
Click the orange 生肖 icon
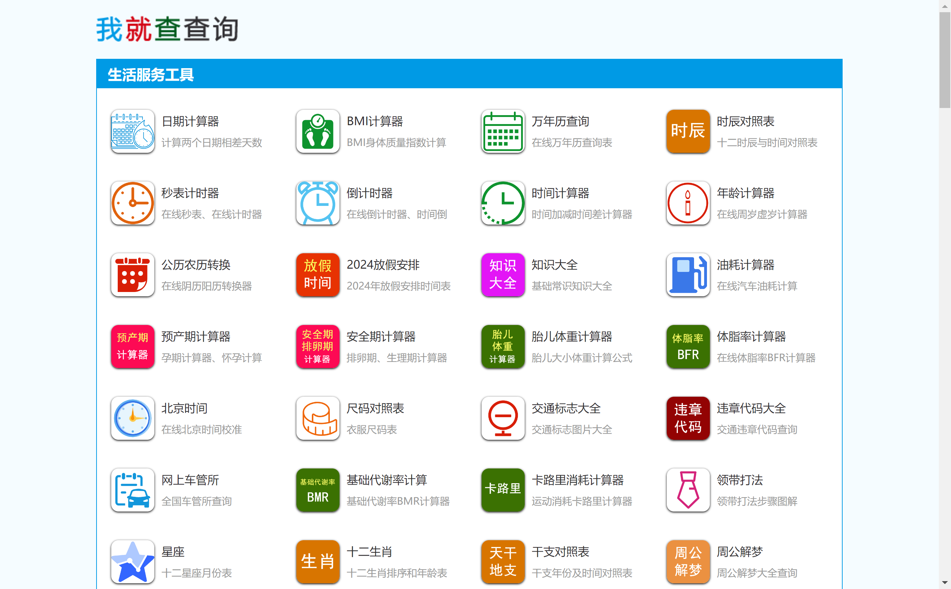(318, 561)
